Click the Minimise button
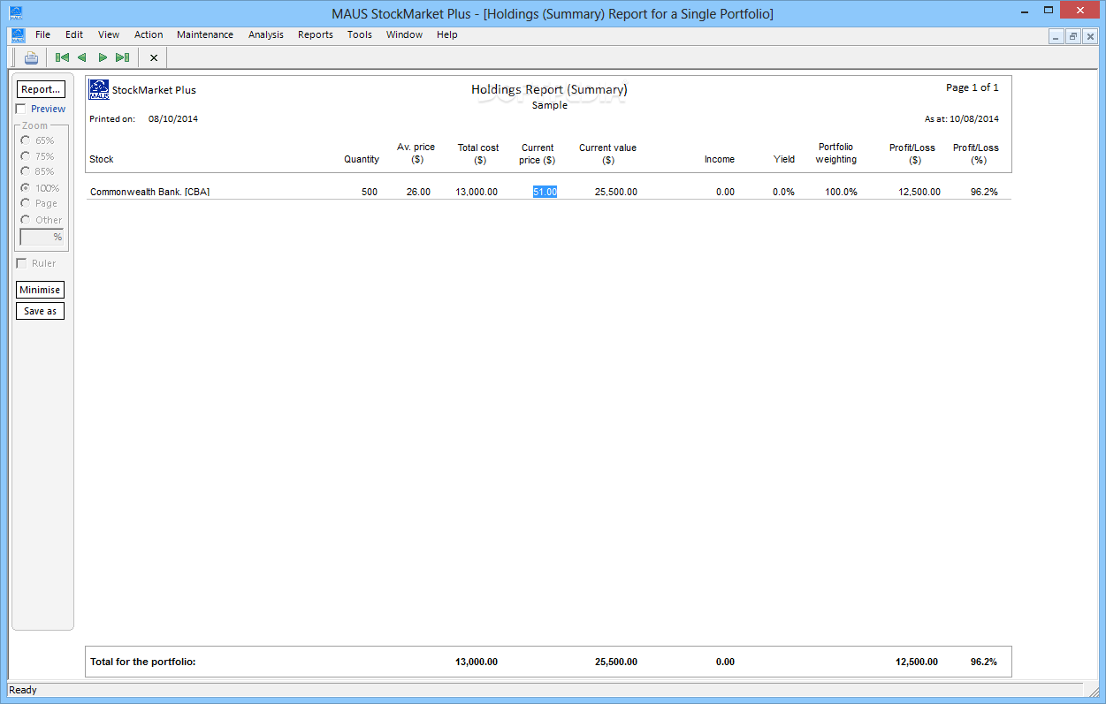Screen dimensions: 1106x704 pos(41,290)
